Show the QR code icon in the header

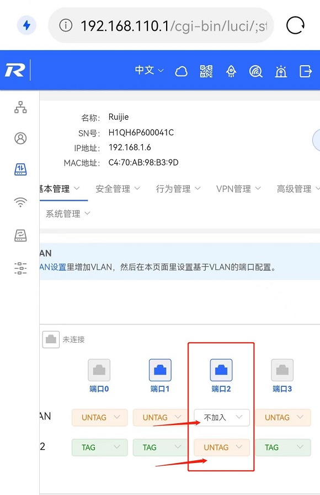coord(206,71)
